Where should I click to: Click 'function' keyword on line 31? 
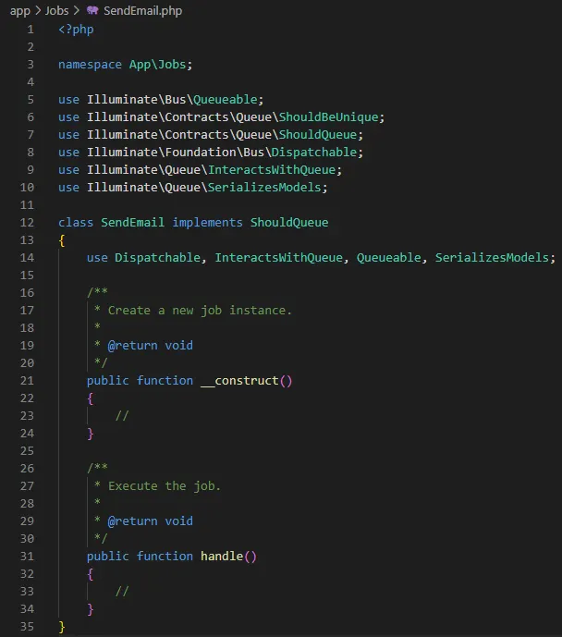click(165, 557)
